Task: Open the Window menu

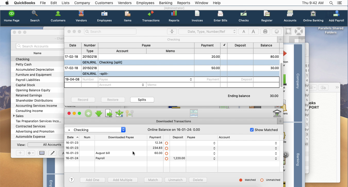Action: 201,3
